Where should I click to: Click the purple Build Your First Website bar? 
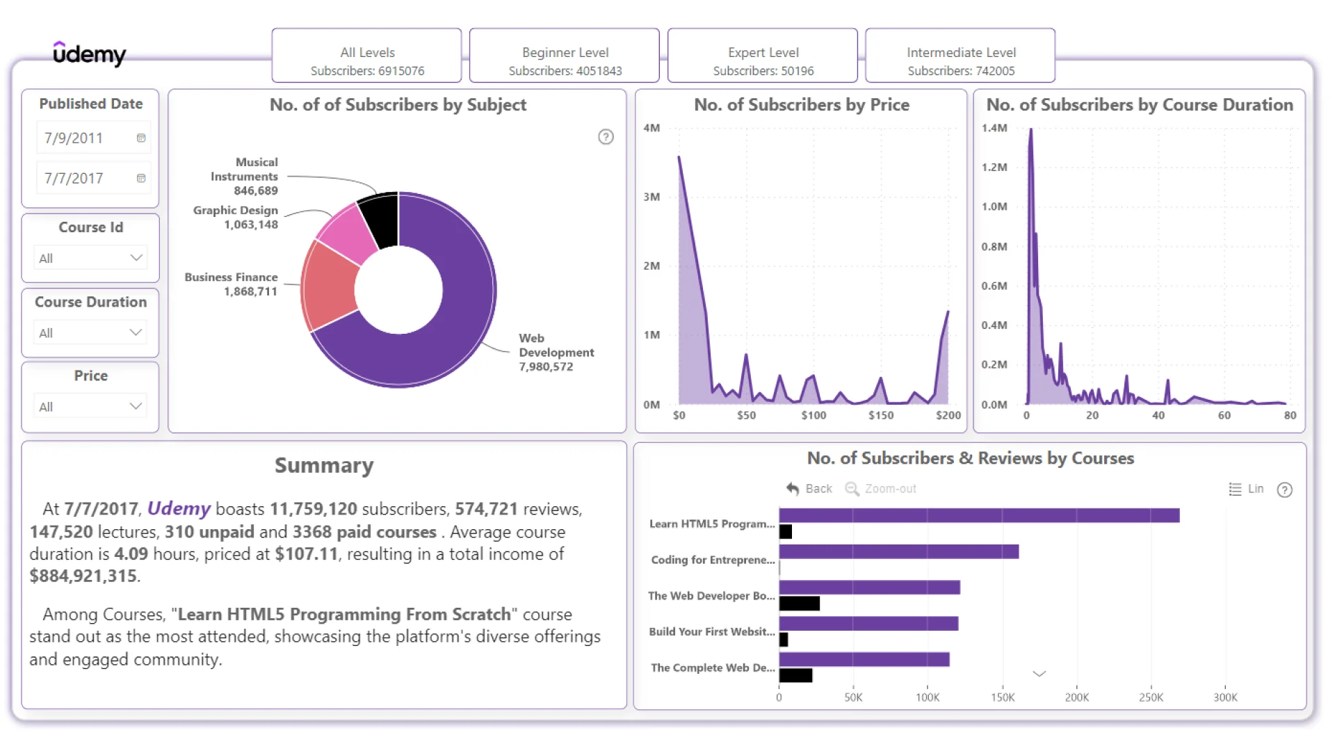[868, 624]
